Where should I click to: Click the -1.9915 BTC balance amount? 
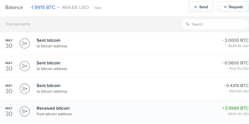click(x=43, y=8)
